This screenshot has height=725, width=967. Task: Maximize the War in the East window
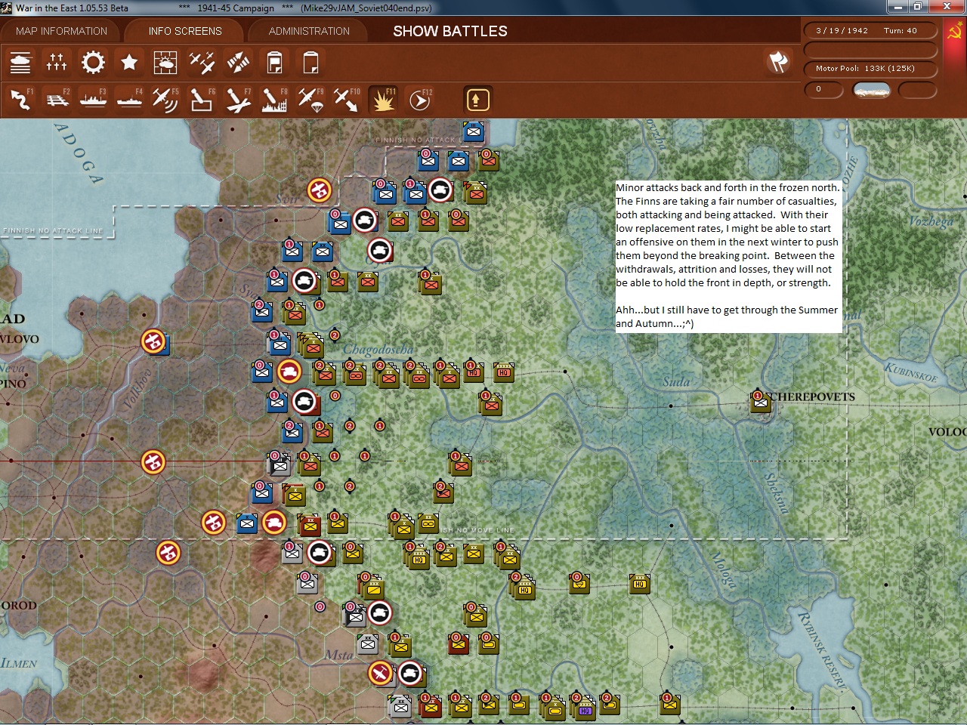click(x=917, y=7)
